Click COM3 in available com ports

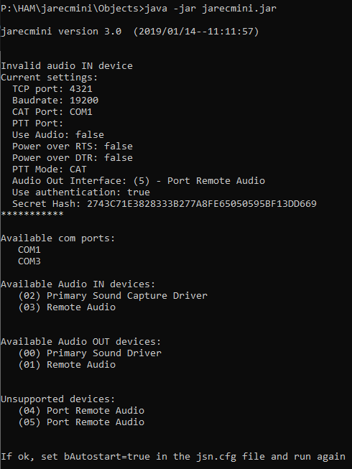(29, 261)
